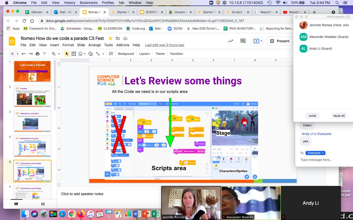Open comment history speech bubble icon
The image size is (353, 220).
point(243,41)
